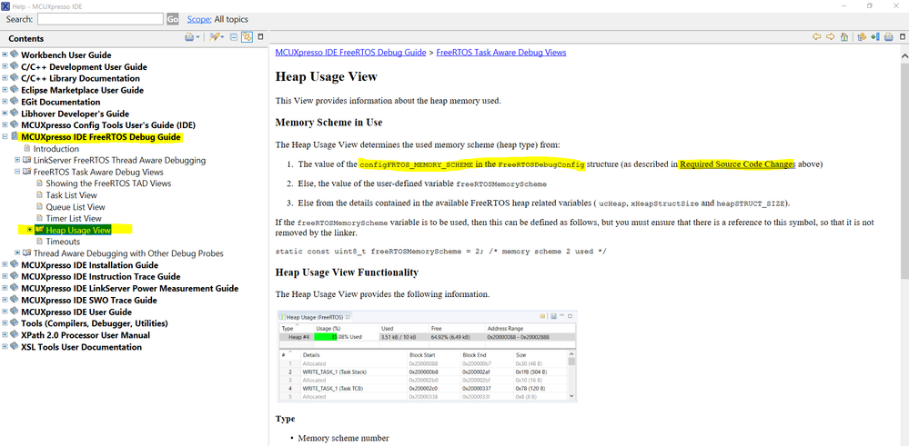Image resolution: width=909 pixels, height=446 pixels.
Task: Go forward with the right arrow icon
Action: point(830,37)
